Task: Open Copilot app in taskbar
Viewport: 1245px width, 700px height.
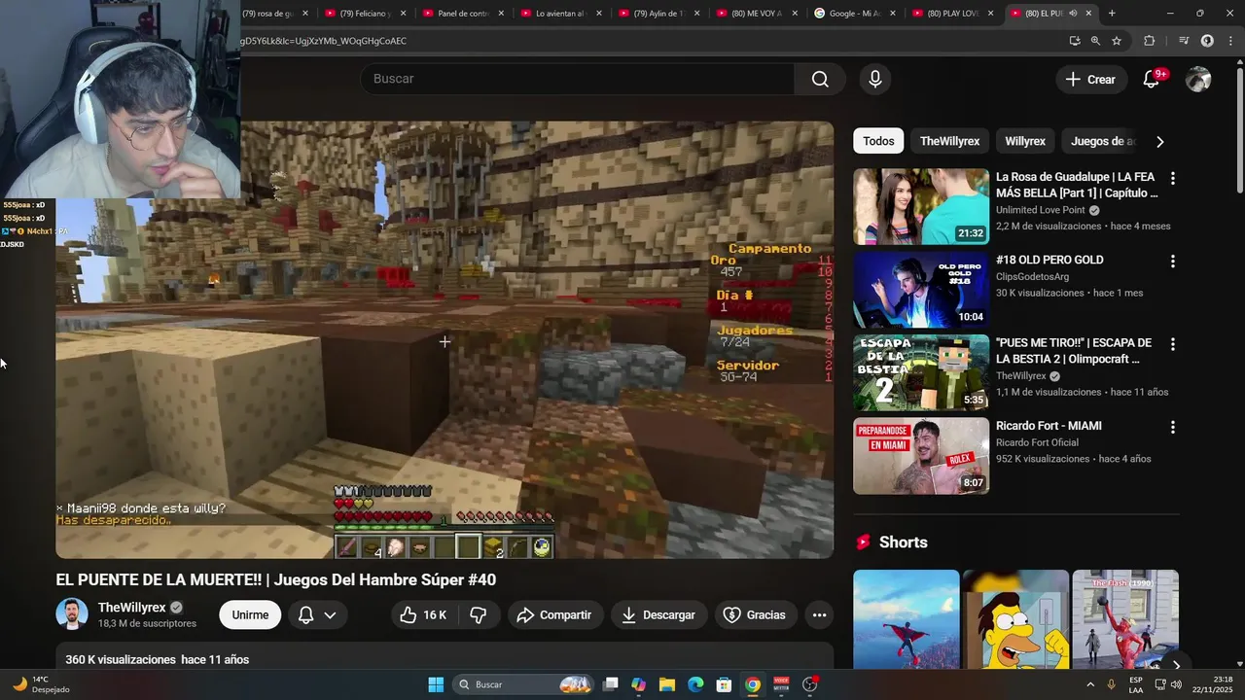Action: pyautogui.click(x=638, y=684)
